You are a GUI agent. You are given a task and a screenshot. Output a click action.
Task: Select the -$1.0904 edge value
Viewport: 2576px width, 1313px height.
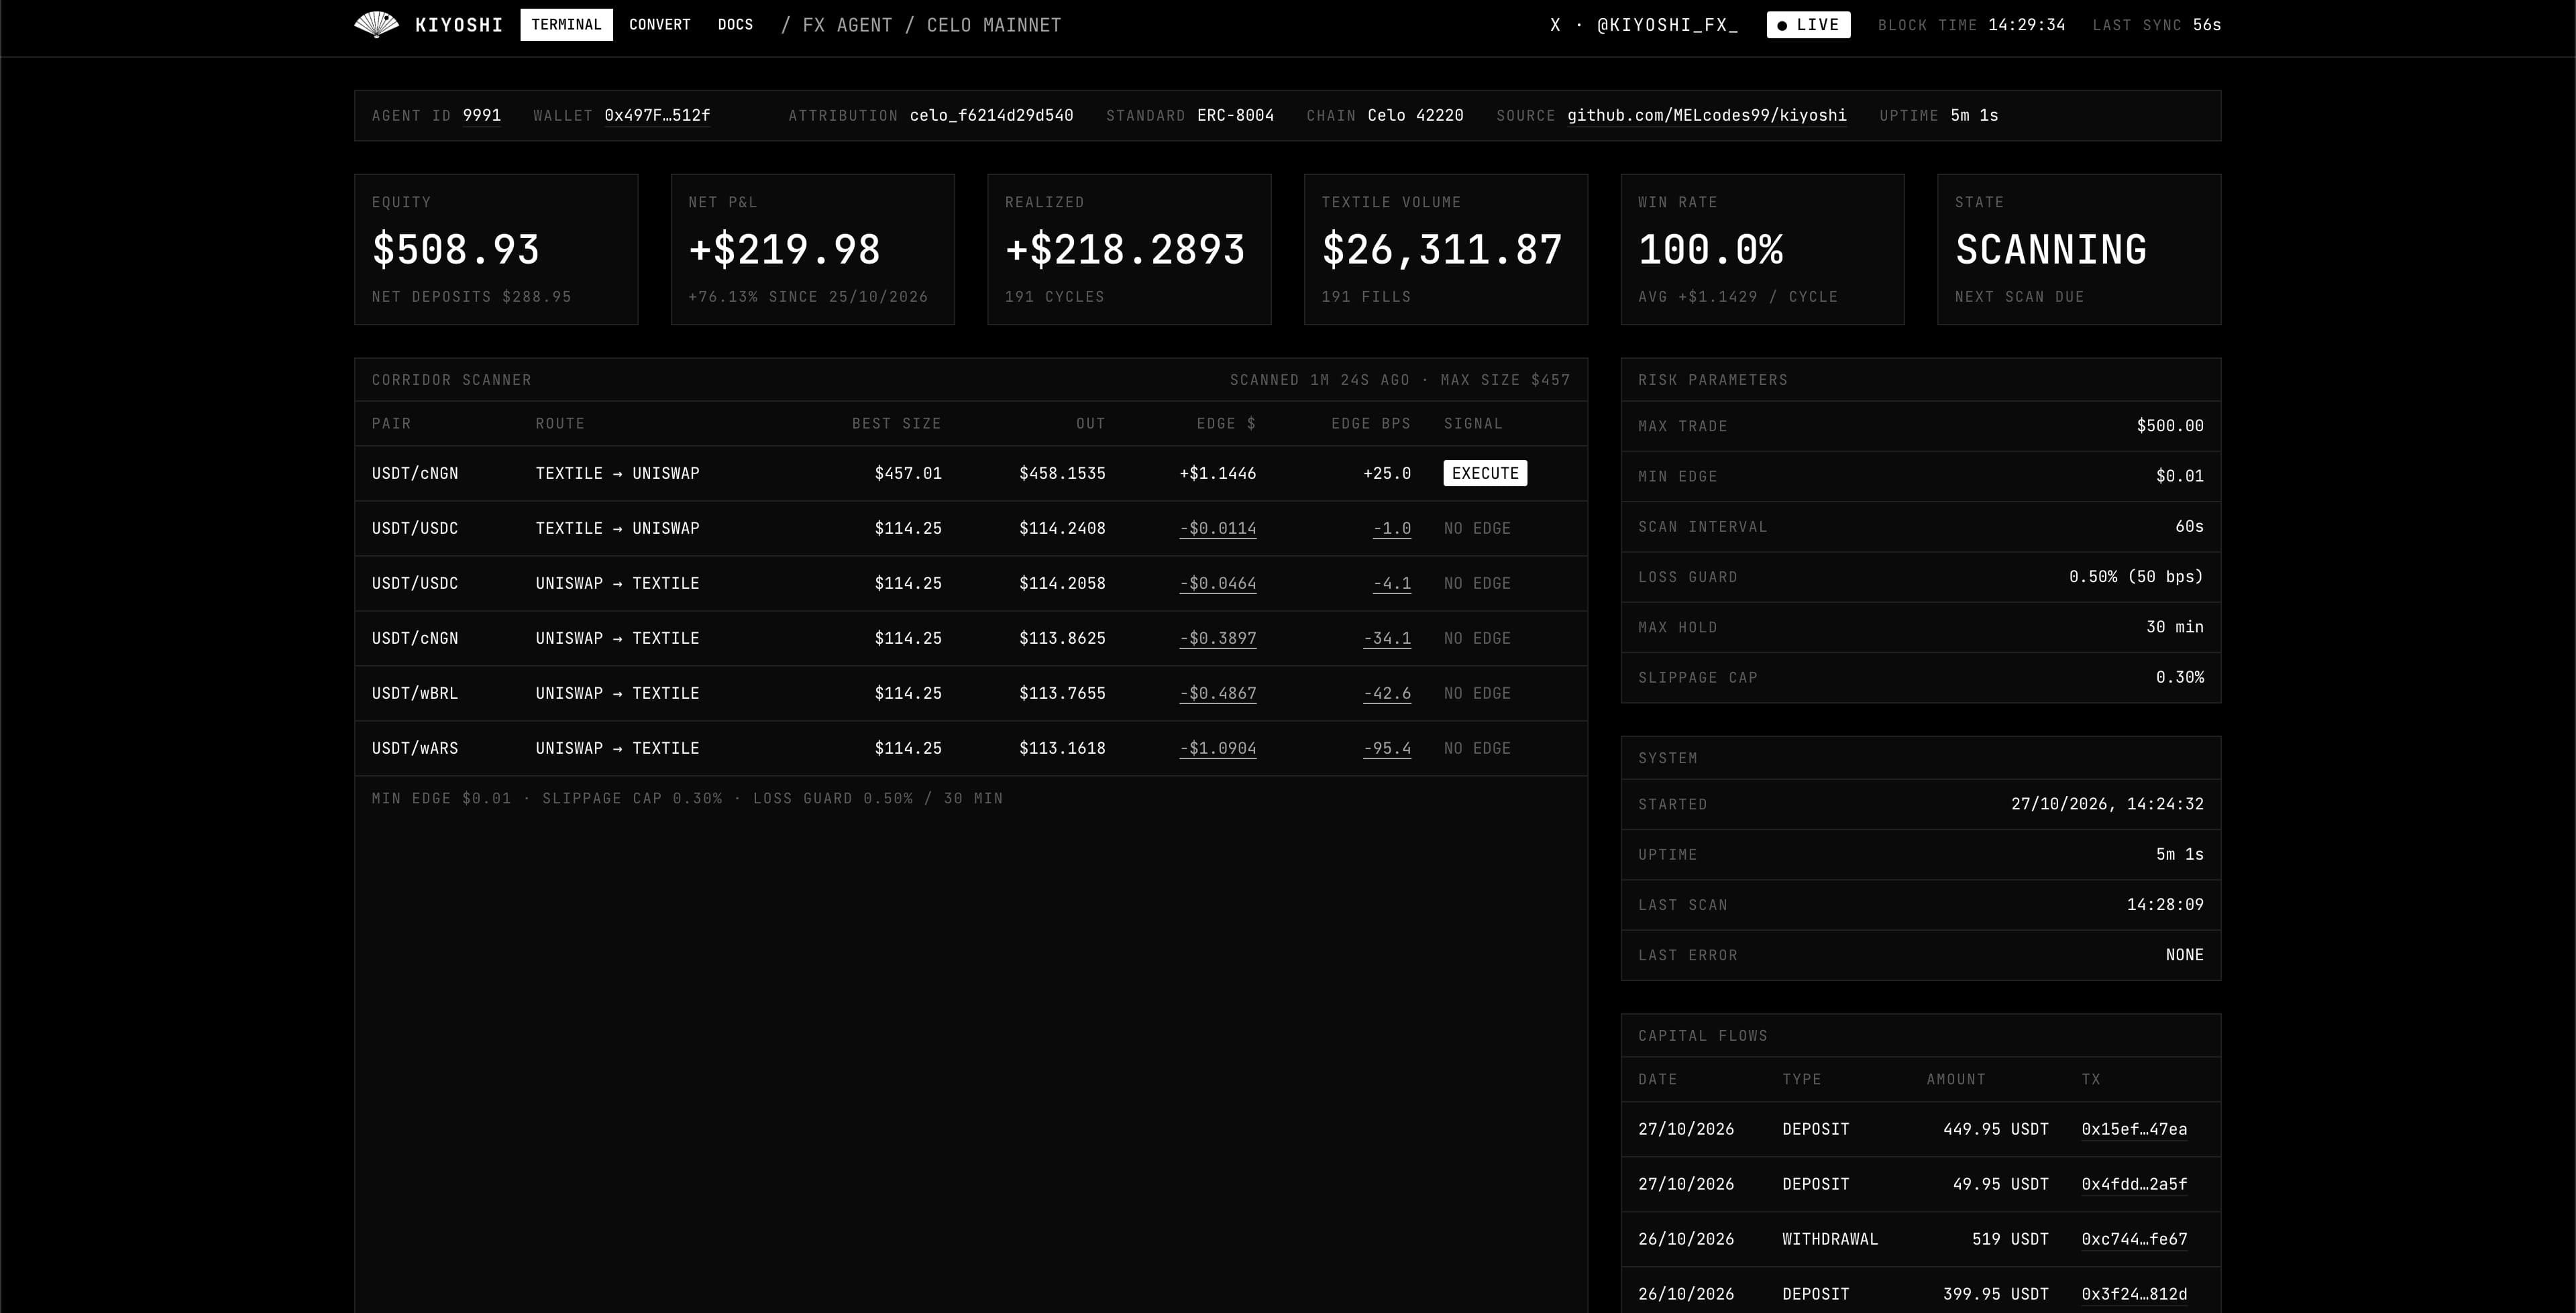(1217, 748)
